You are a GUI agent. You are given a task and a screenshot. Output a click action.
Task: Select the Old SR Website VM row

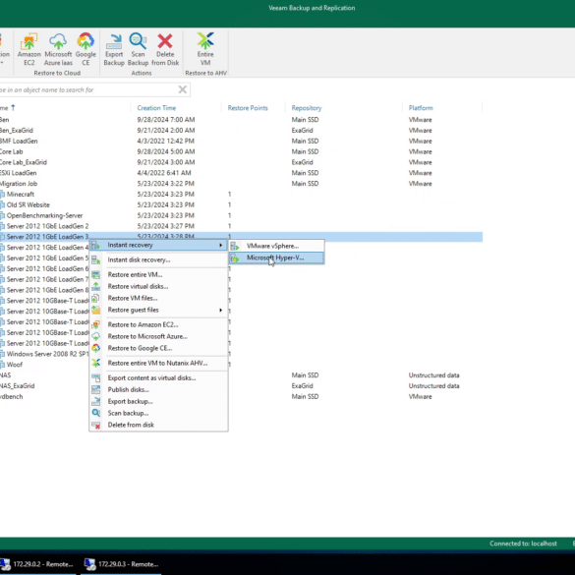coord(241,204)
